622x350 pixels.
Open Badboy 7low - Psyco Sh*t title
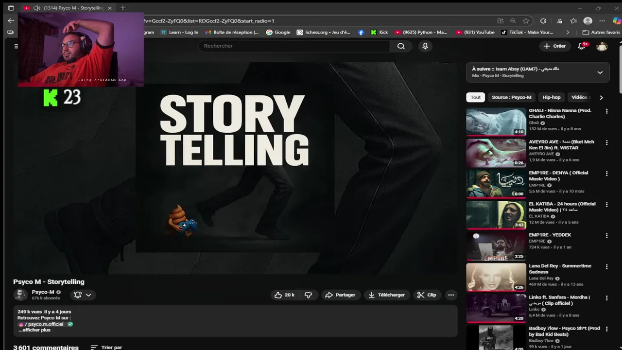click(x=564, y=331)
